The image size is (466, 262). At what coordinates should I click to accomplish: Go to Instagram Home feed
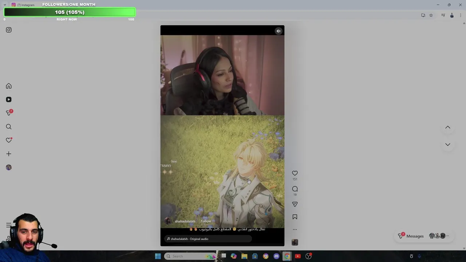[9, 86]
